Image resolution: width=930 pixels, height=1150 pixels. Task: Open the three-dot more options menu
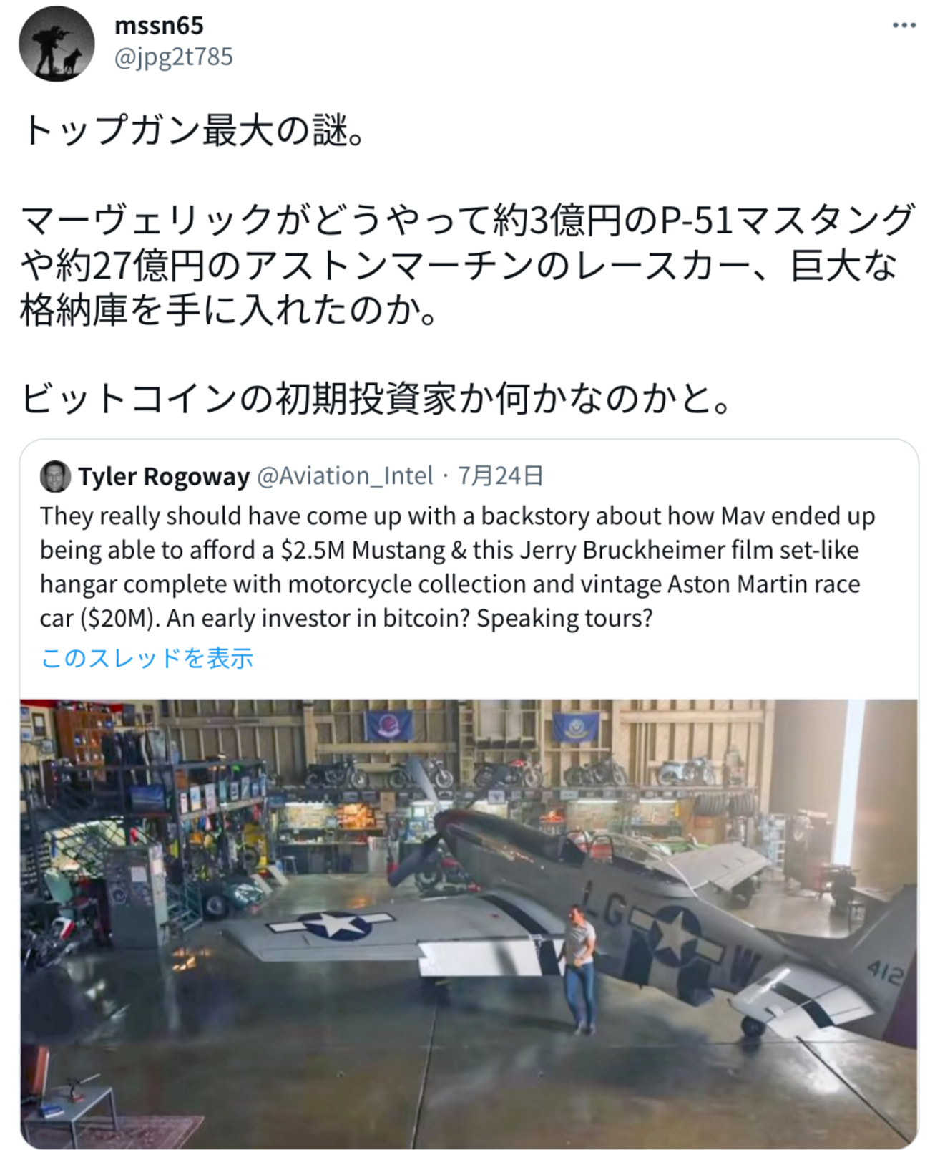pyautogui.click(x=904, y=26)
